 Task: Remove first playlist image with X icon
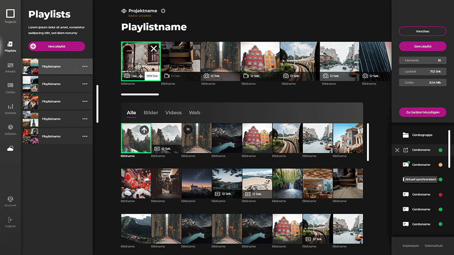coord(153,48)
